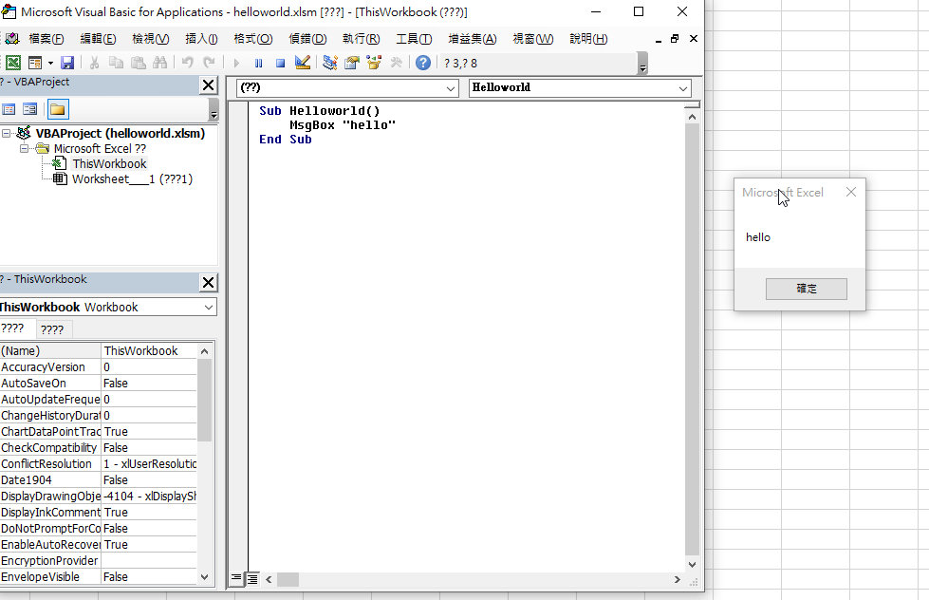
Task: Open the Helloworld procedure dropdown
Action: click(x=683, y=88)
